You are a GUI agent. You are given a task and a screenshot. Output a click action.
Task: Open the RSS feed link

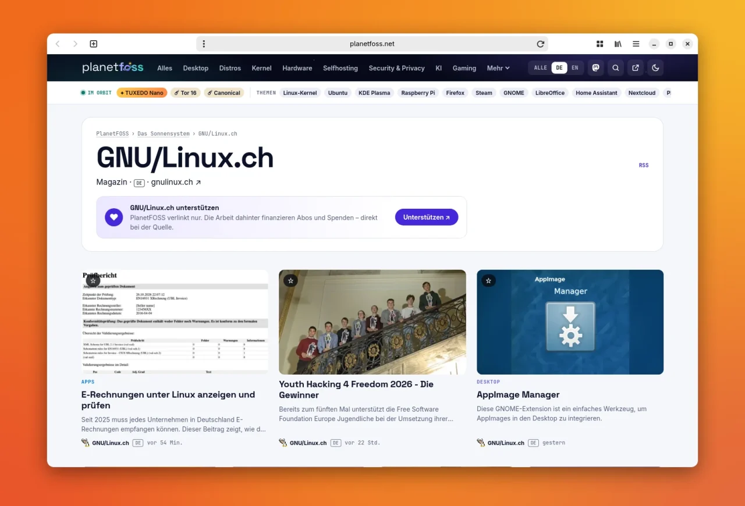click(x=644, y=165)
